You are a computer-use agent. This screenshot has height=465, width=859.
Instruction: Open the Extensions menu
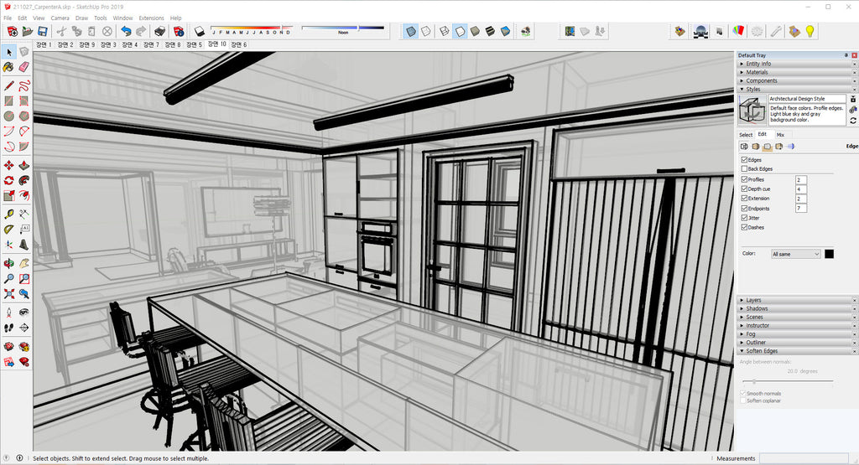(151, 18)
